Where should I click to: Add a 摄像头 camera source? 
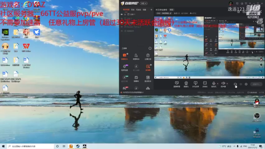click(x=186, y=84)
